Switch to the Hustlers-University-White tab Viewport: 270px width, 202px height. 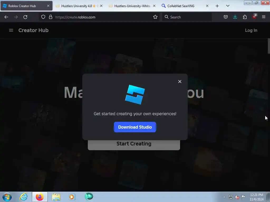[x=132, y=6]
